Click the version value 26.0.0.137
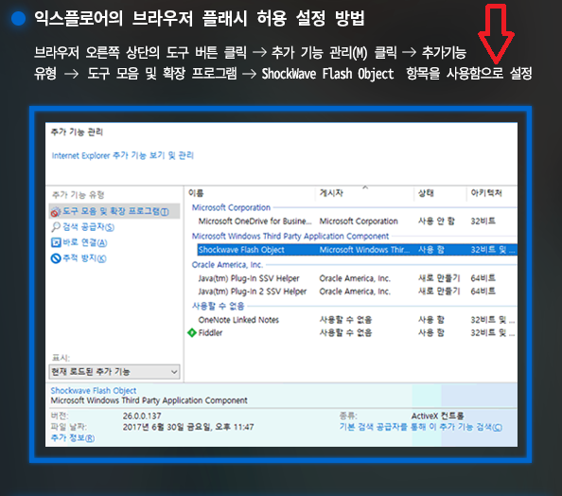This screenshot has width=562, height=496. (x=142, y=416)
